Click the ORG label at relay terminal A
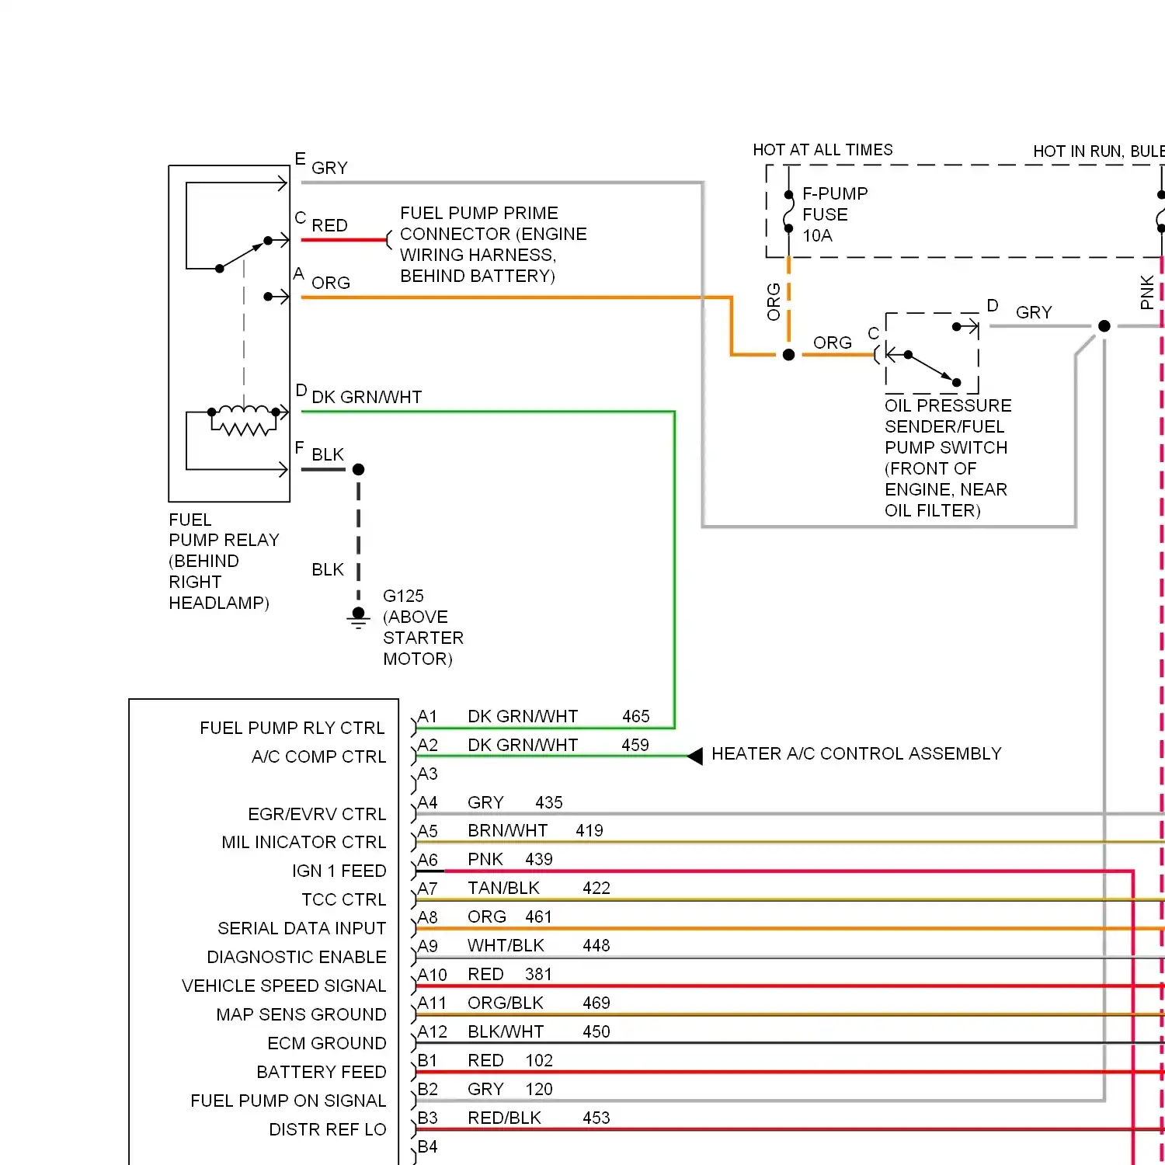Screen dimensions: 1165x1165 [x=331, y=283]
